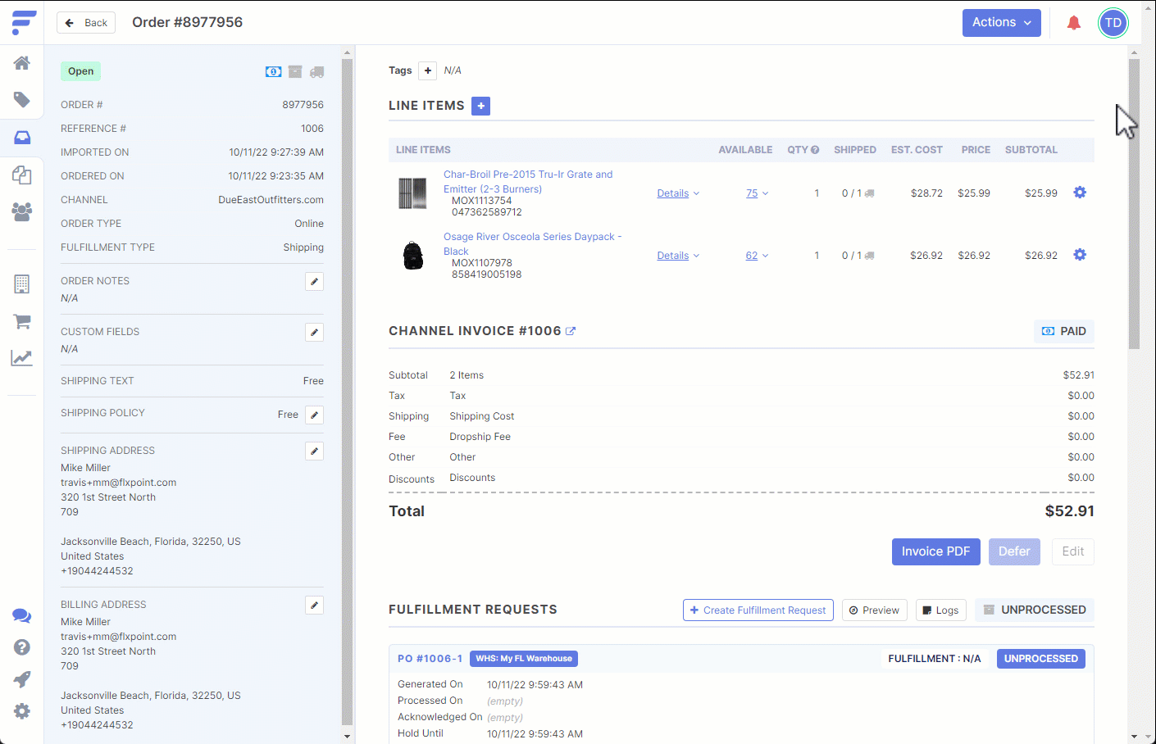This screenshot has width=1156, height=744.
Task: Click the Char-Broil grate thumbnail
Action: tap(412, 193)
